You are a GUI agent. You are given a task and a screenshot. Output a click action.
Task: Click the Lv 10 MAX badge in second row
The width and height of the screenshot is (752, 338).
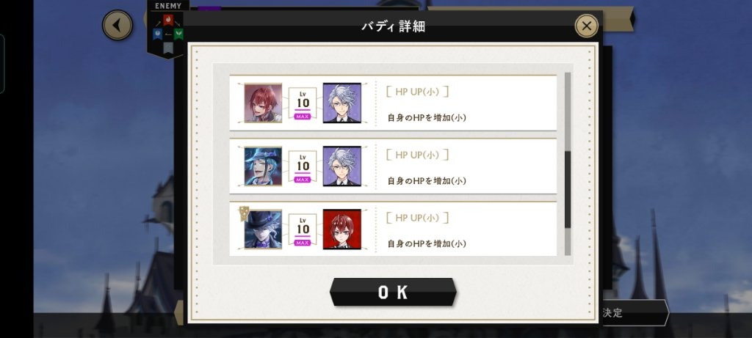tap(303, 166)
